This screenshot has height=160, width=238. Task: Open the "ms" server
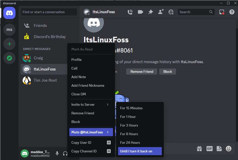tap(9, 30)
